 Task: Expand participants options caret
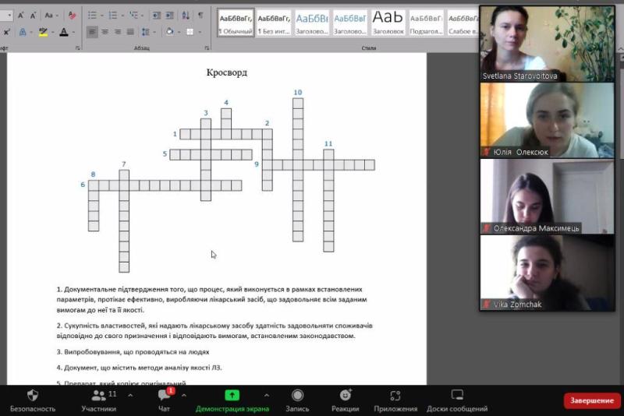point(130,395)
